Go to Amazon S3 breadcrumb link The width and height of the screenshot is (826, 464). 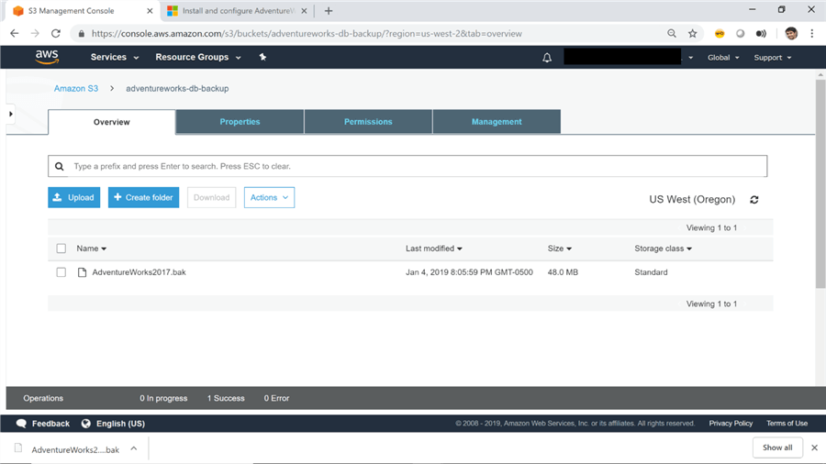point(76,88)
